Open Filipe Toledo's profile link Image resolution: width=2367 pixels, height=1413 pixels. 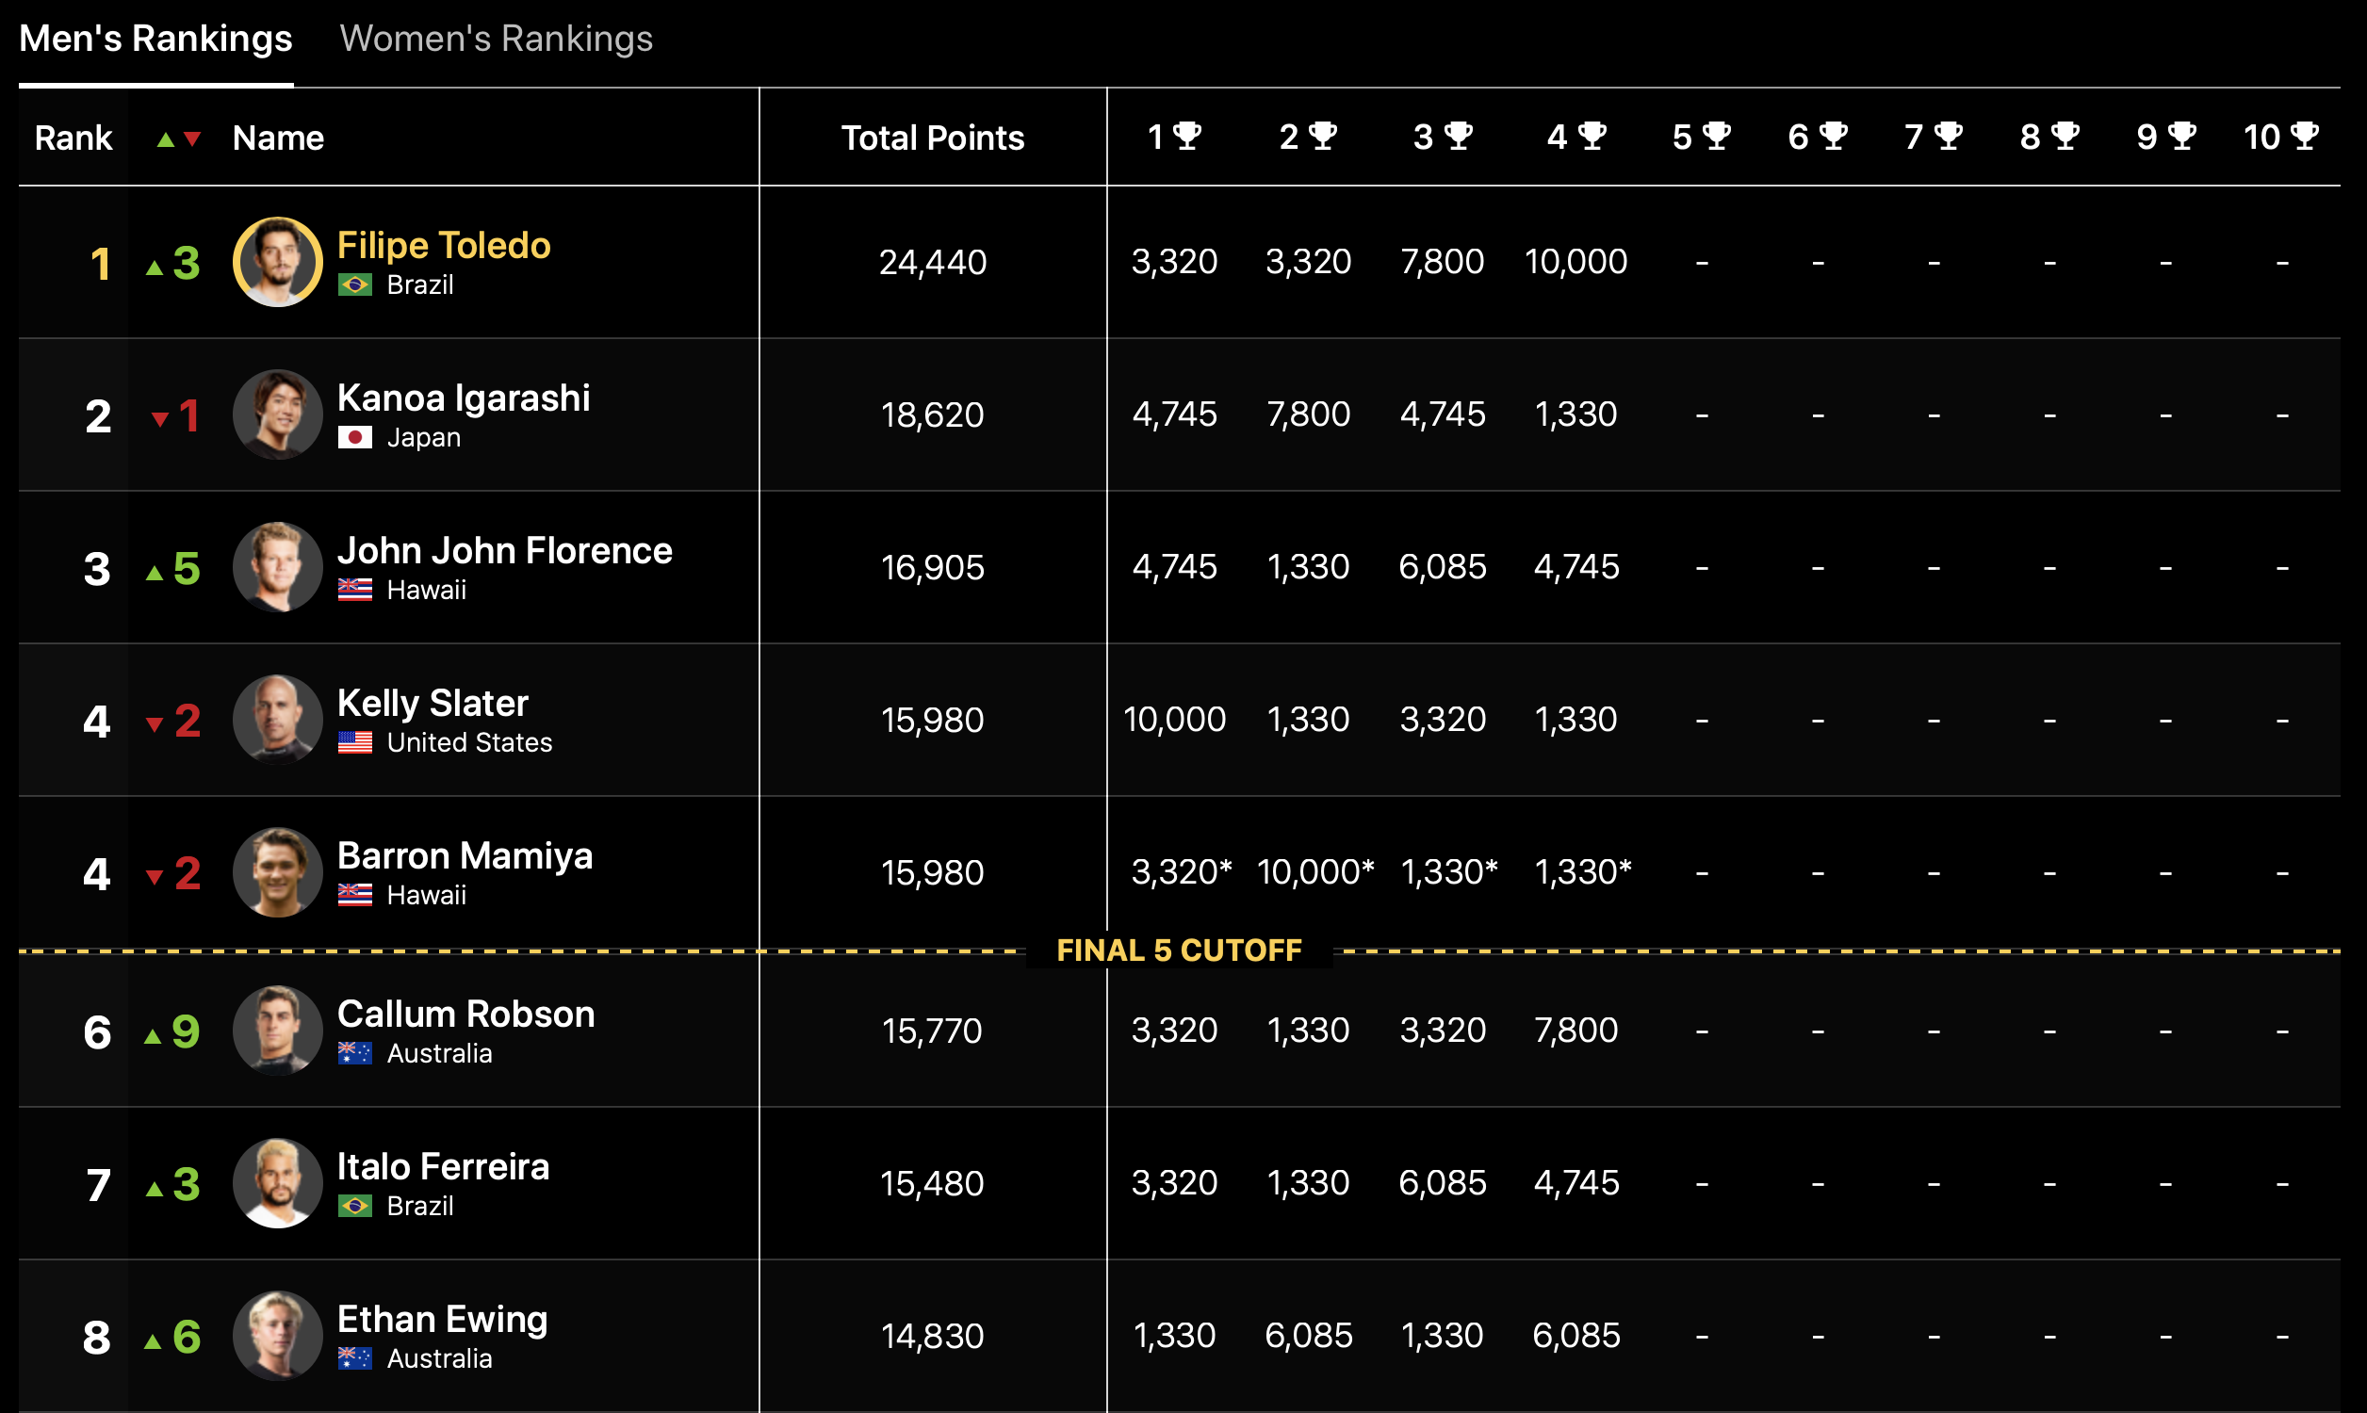point(444,246)
